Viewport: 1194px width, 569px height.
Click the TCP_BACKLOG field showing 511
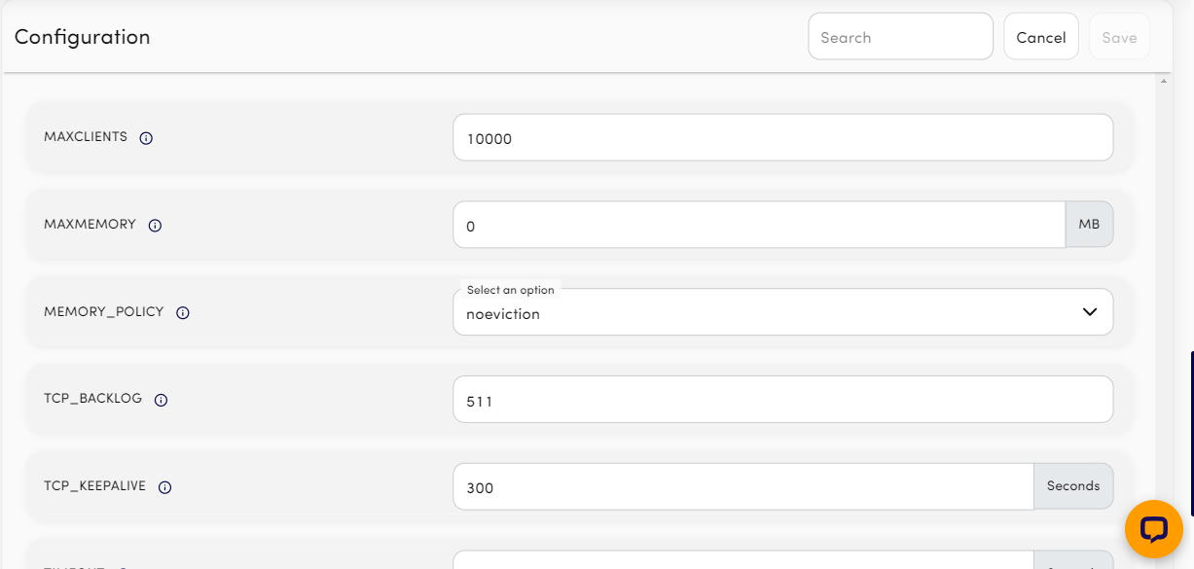[782, 399]
